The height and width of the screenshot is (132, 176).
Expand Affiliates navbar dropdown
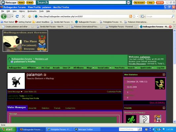point(32,68)
